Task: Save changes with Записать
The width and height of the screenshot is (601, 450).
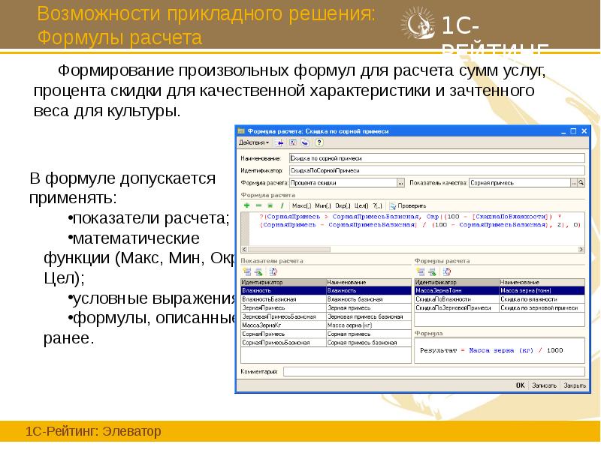Action: pyautogui.click(x=545, y=383)
